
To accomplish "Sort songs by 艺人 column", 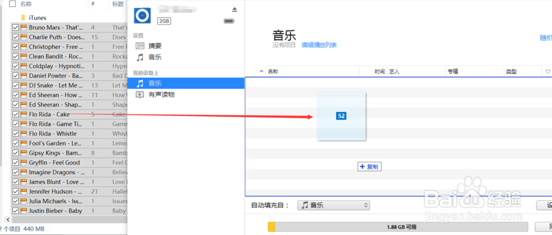I will point(394,72).
